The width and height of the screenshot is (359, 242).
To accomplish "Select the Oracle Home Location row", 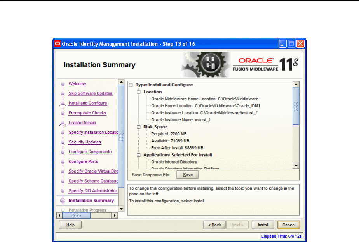I will pyautogui.click(x=206, y=106).
